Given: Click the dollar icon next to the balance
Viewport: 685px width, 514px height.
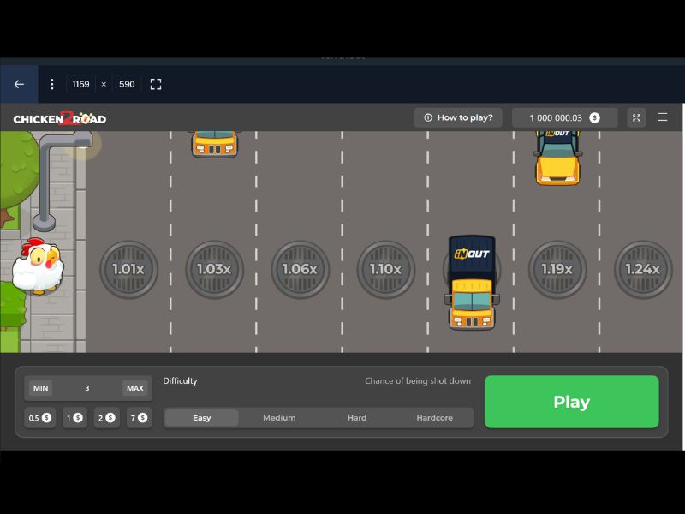Looking at the screenshot, I should [x=594, y=117].
